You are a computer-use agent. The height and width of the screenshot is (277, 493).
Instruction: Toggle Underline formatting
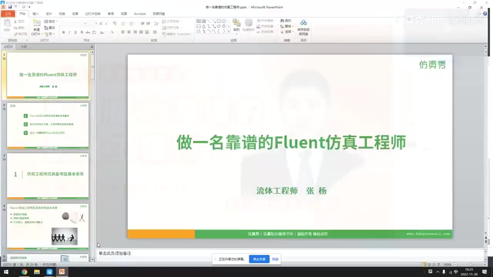pos(75,32)
